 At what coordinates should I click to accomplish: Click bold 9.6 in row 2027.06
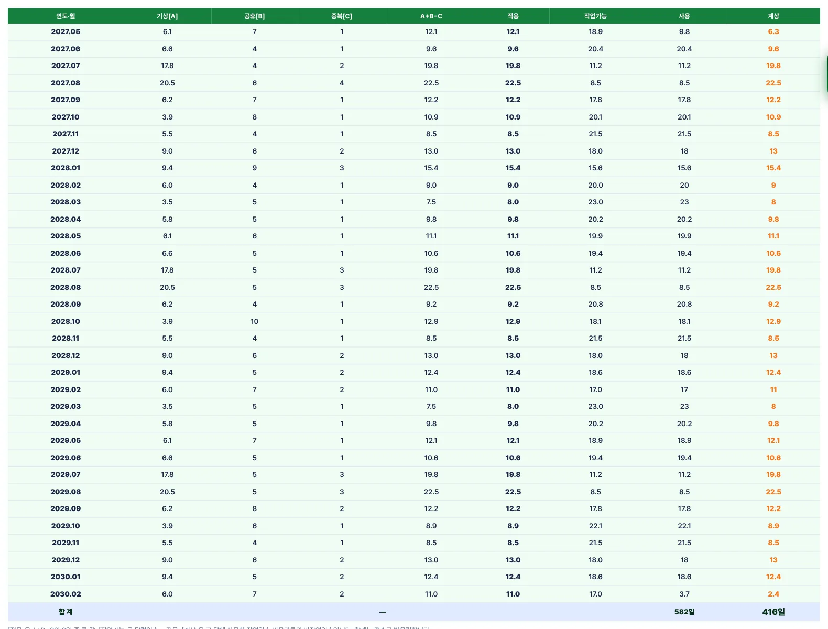[x=513, y=49]
